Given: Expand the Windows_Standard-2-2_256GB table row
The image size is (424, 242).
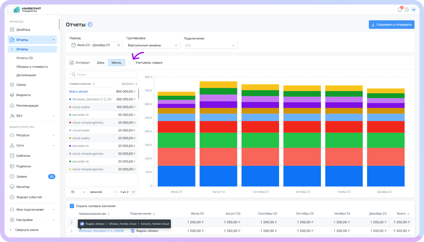Looking at the screenshot, I should (71, 231).
